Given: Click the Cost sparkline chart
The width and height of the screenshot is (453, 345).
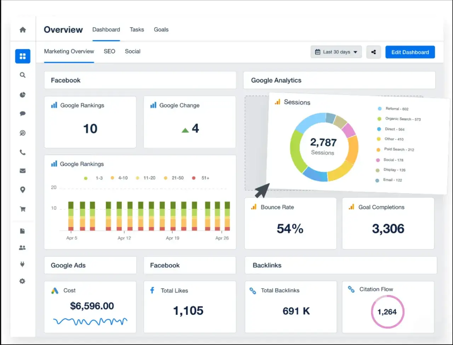Looking at the screenshot, I should 90,321.
